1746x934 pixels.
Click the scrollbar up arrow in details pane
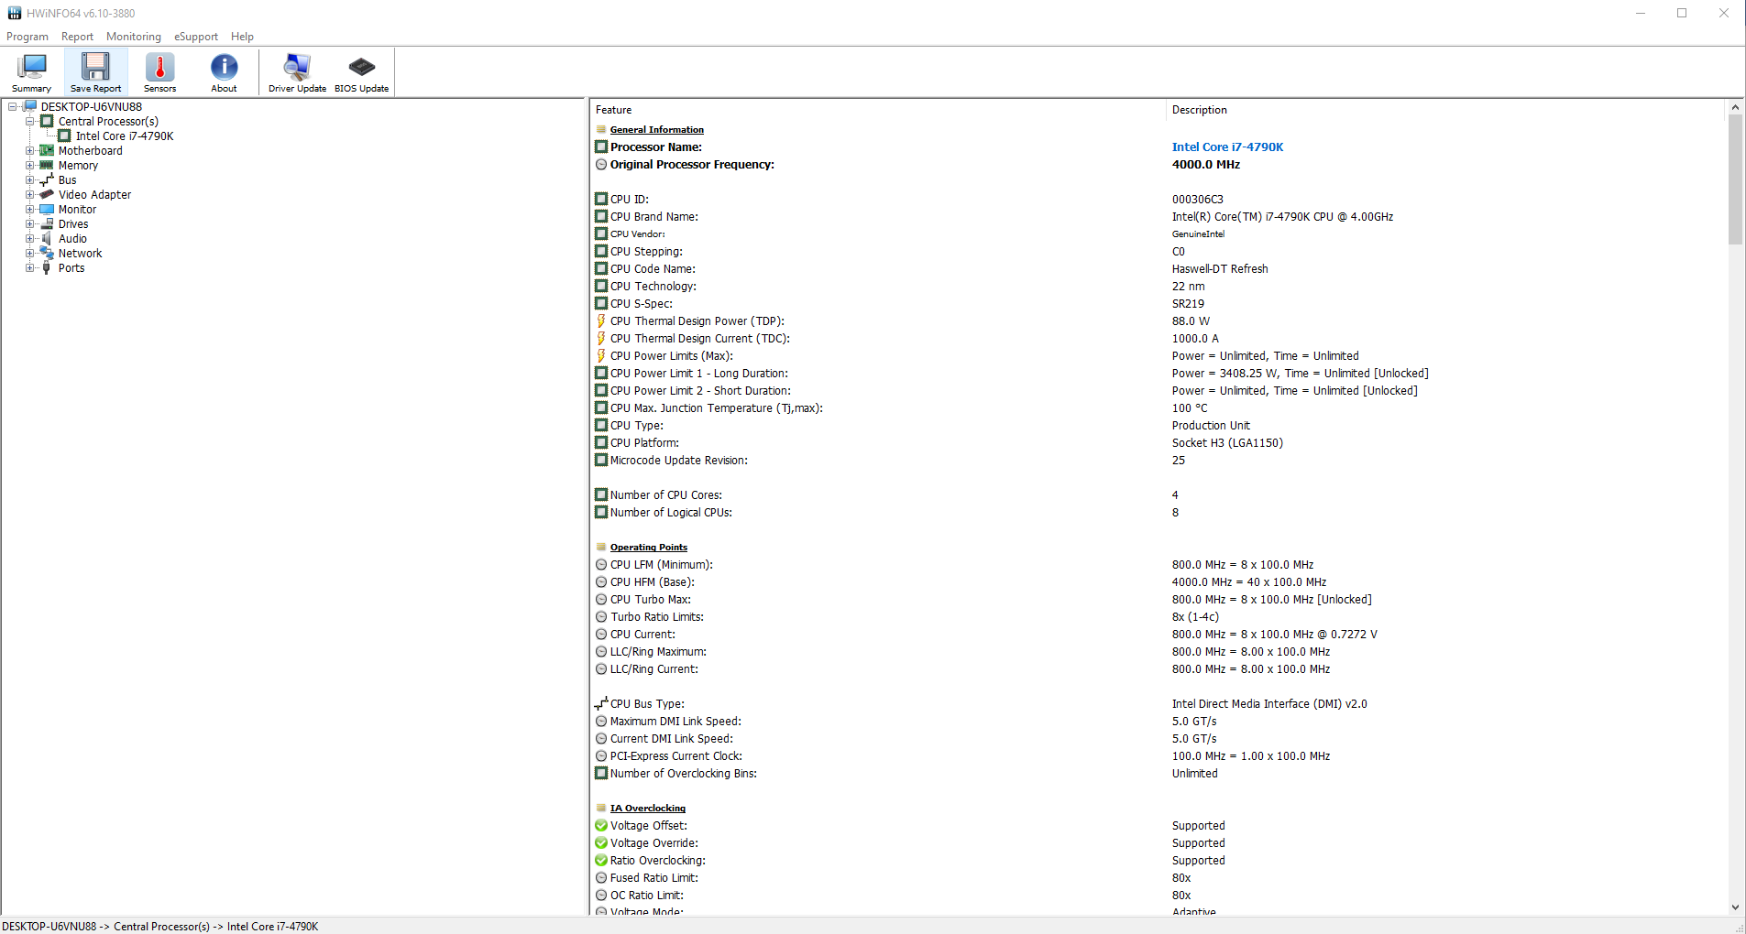tap(1735, 107)
